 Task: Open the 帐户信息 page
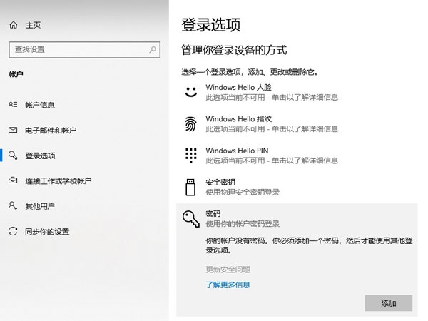(x=40, y=106)
